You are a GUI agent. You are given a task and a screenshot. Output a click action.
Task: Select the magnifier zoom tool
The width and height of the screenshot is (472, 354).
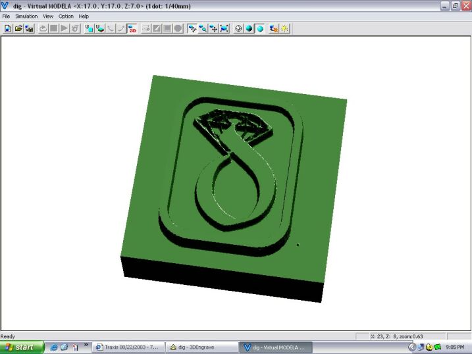click(203, 29)
